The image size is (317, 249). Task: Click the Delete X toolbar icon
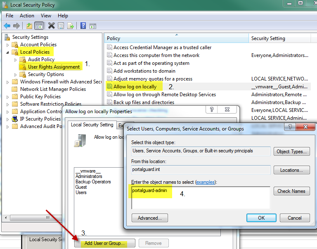51,26
